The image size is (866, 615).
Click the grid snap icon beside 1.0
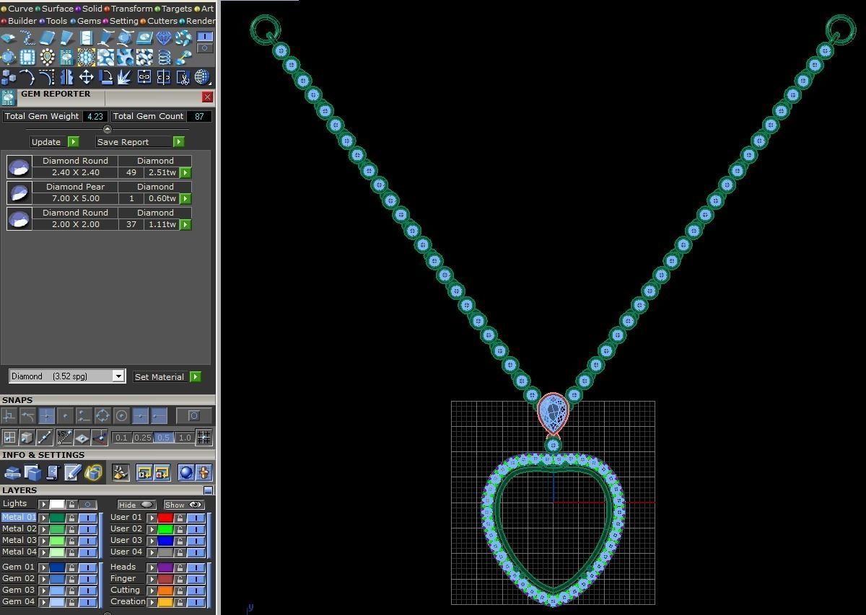pyautogui.click(x=204, y=437)
